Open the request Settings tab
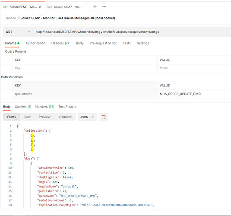 (143, 43)
